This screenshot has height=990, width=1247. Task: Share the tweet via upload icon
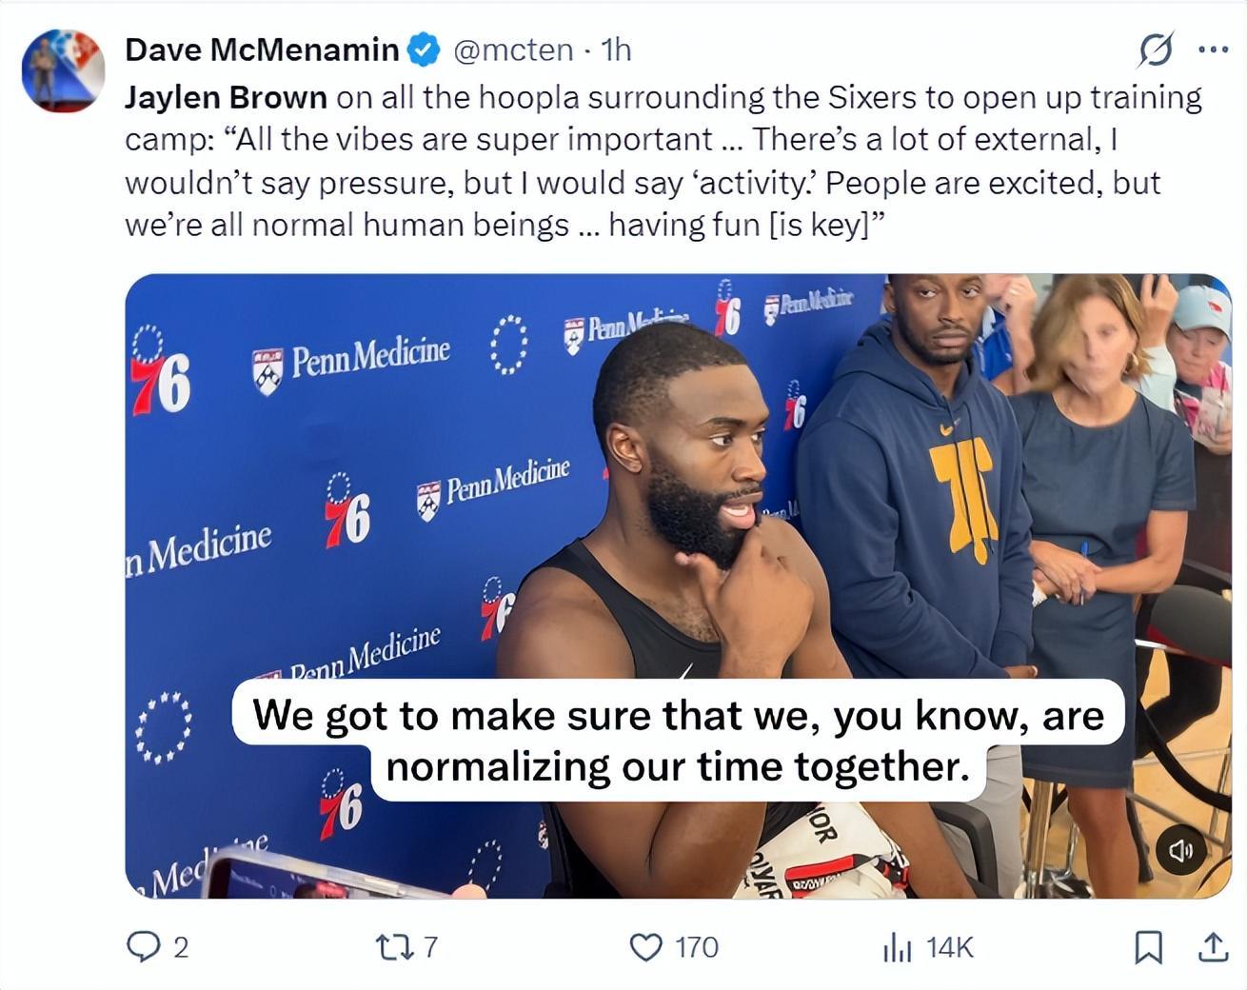pos(1212,947)
